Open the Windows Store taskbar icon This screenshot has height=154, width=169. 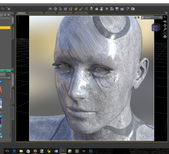(x=28, y=151)
